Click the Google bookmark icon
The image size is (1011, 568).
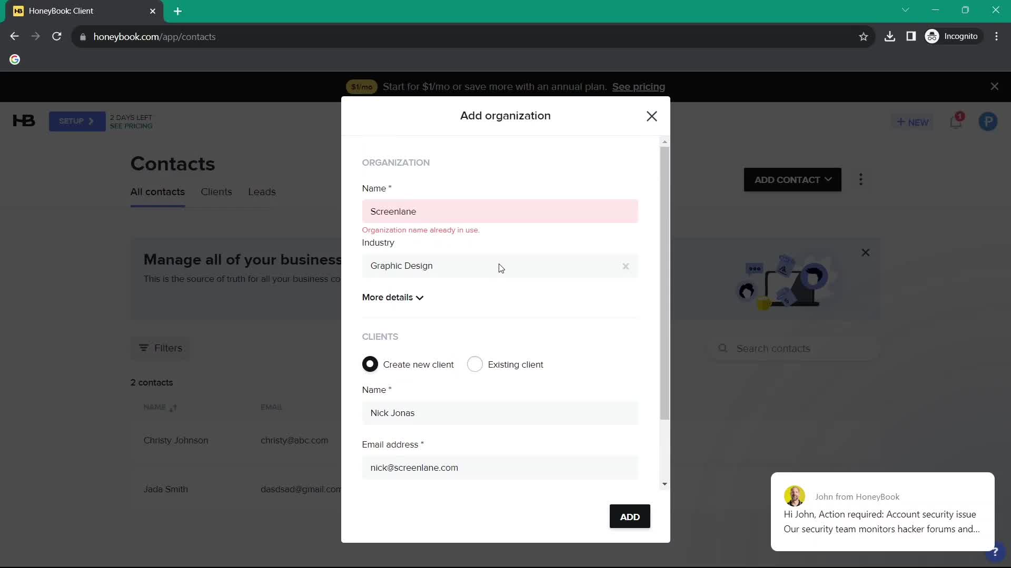15,60
